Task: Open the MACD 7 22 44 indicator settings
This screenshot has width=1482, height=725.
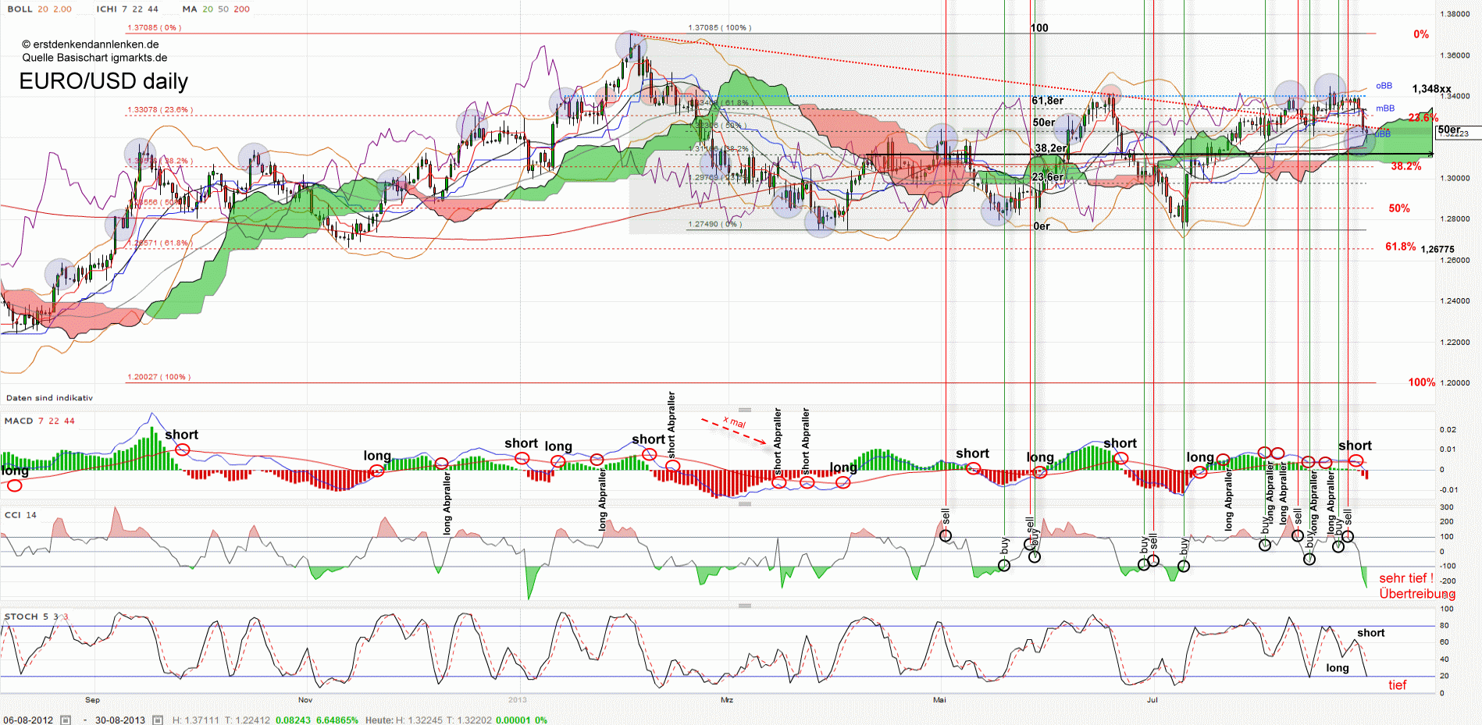Action: (x=39, y=421)
